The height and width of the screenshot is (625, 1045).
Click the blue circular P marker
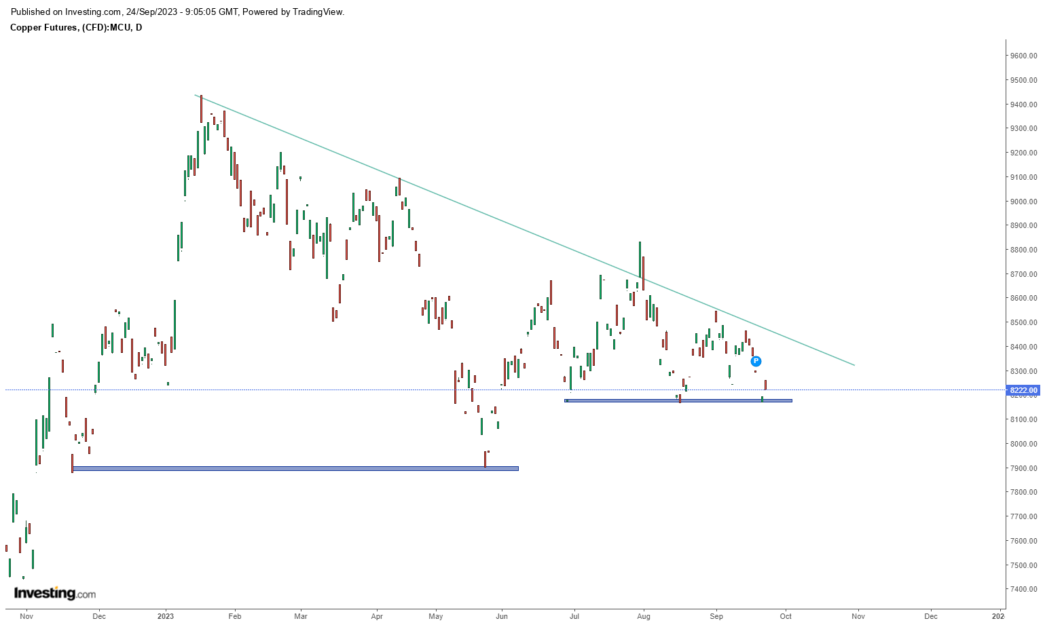click(x=756, y=361)
